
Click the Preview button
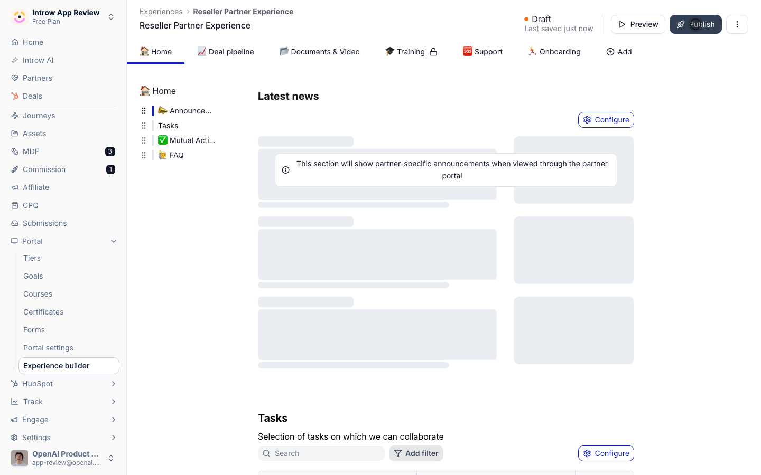(x=638, y=24)
